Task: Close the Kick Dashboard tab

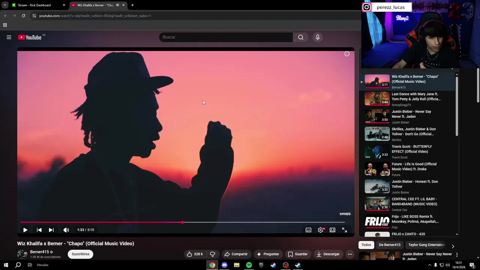Action: tap(64, 5)
